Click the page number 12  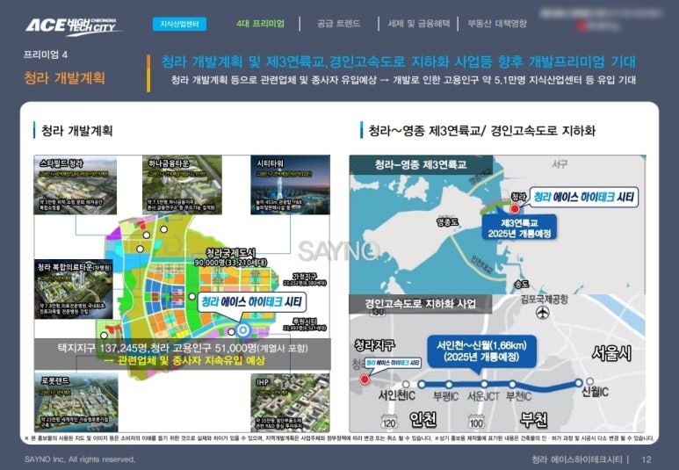point(646,459)
